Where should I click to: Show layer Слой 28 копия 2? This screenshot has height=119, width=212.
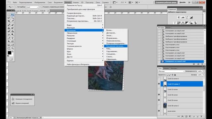(x=159, y=105)
